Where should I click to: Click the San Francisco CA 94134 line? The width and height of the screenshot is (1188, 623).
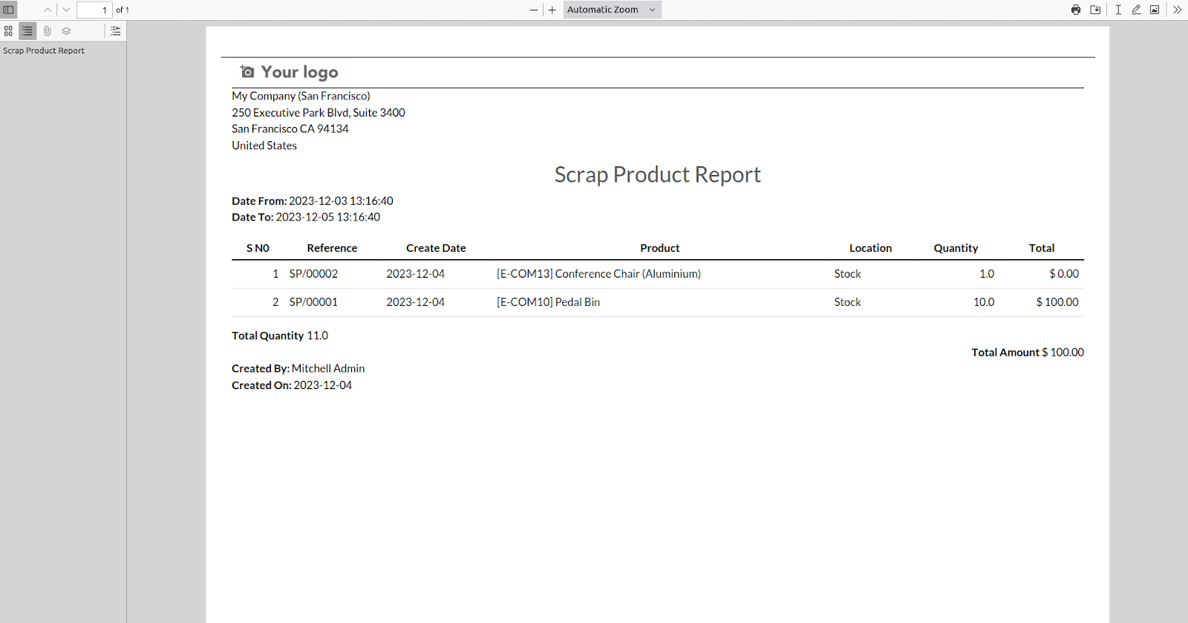click(x=290, y=129)
